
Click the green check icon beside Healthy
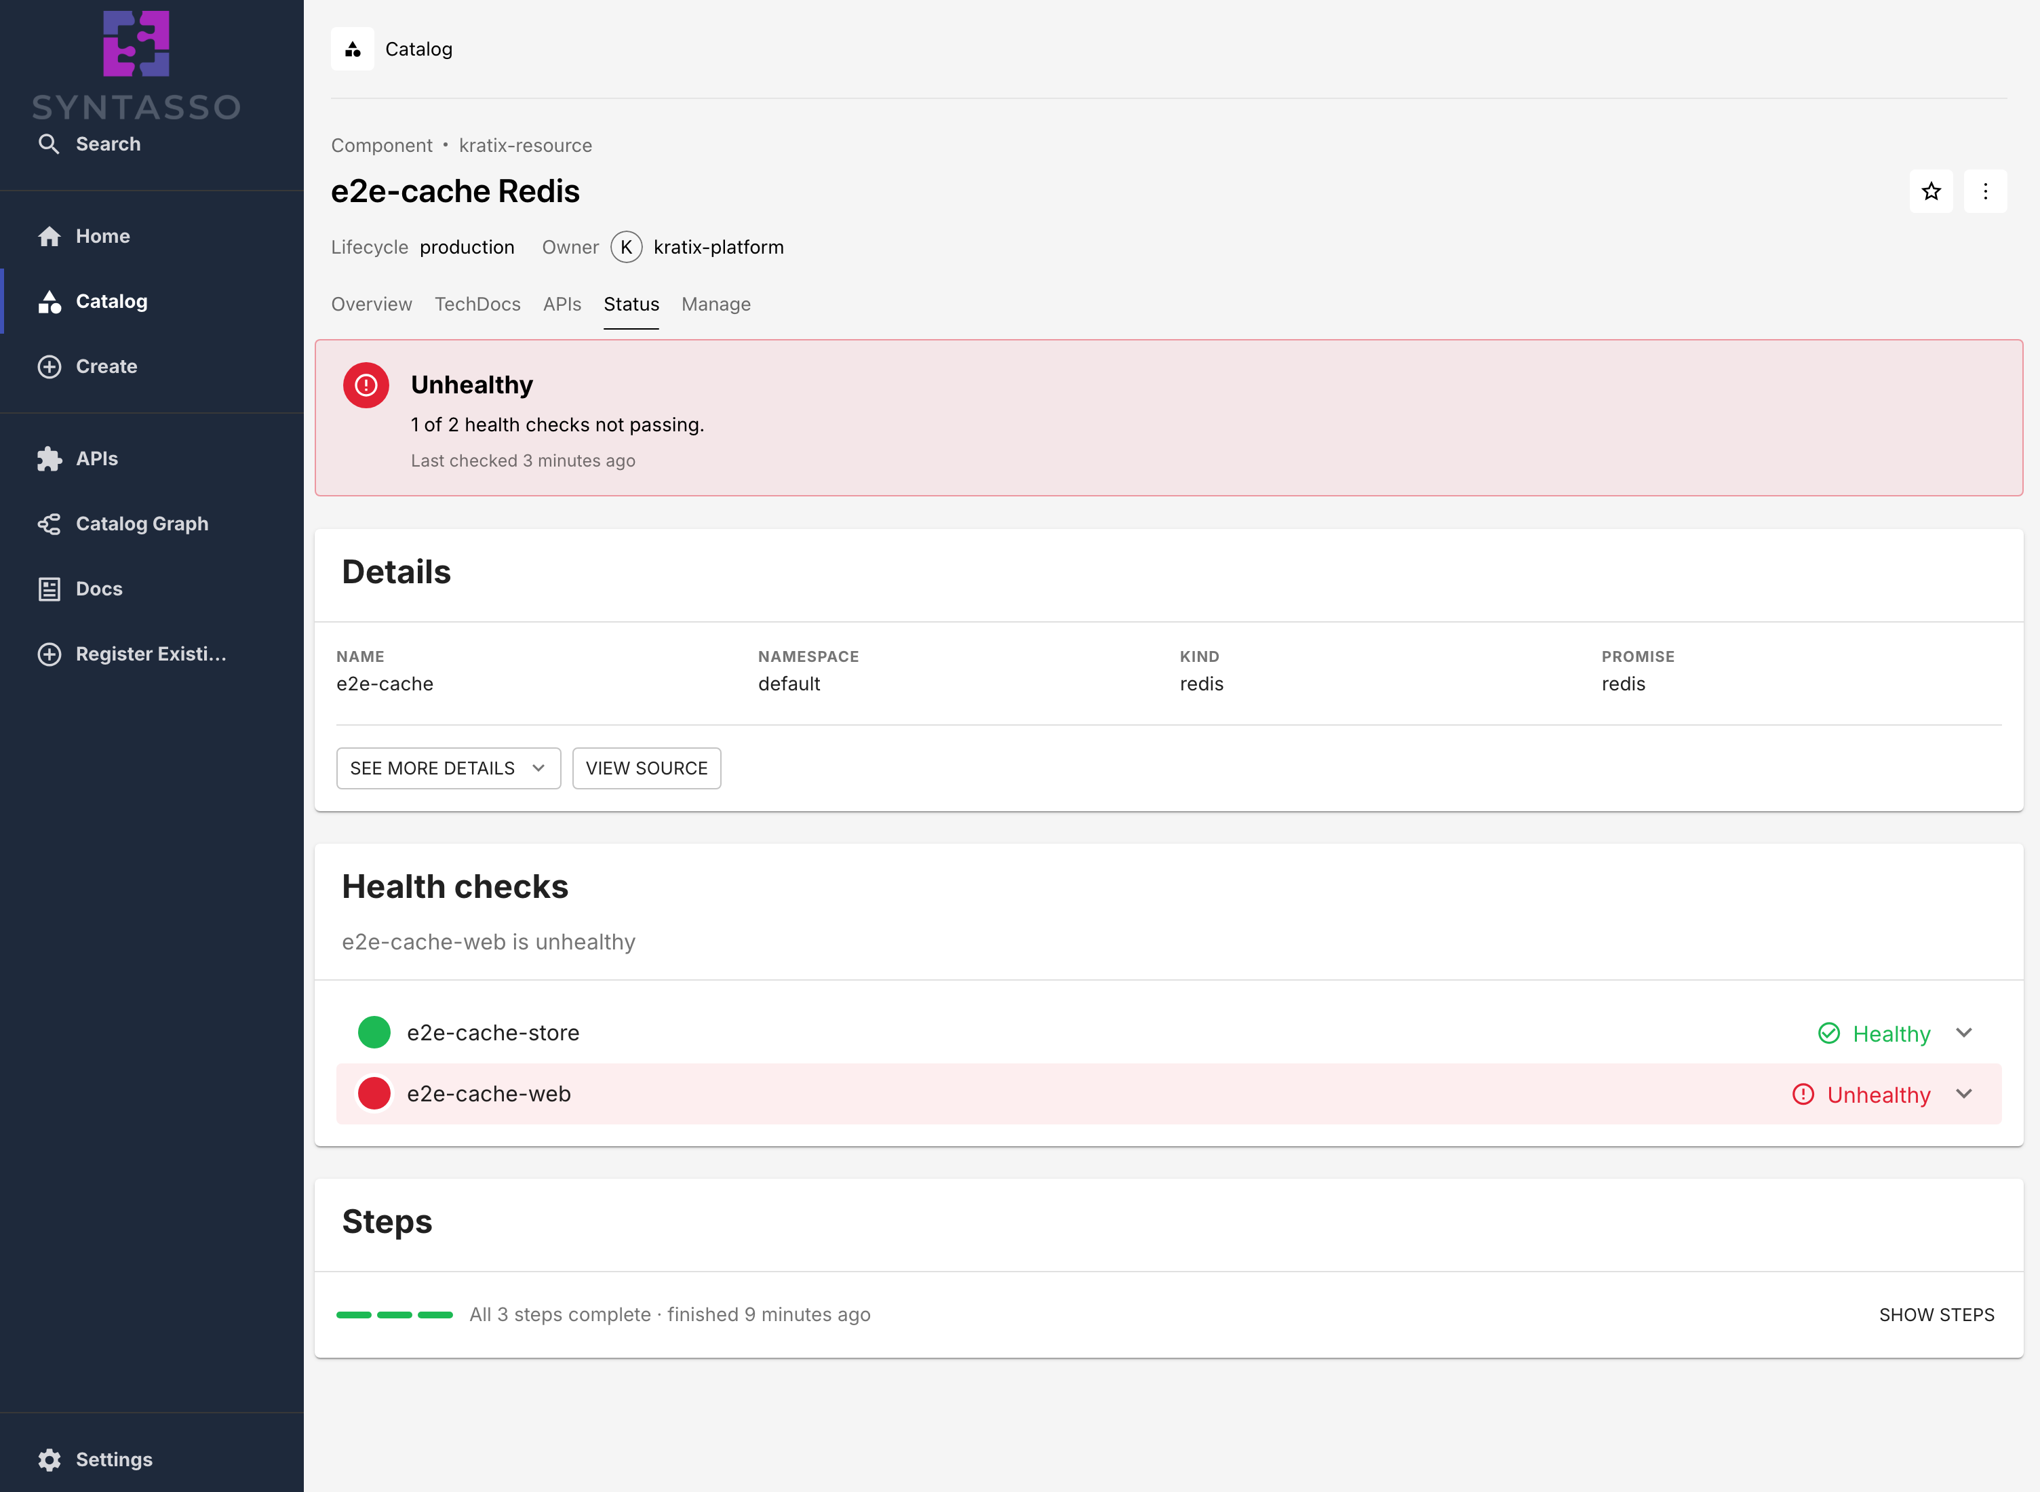point(1828,1033)
